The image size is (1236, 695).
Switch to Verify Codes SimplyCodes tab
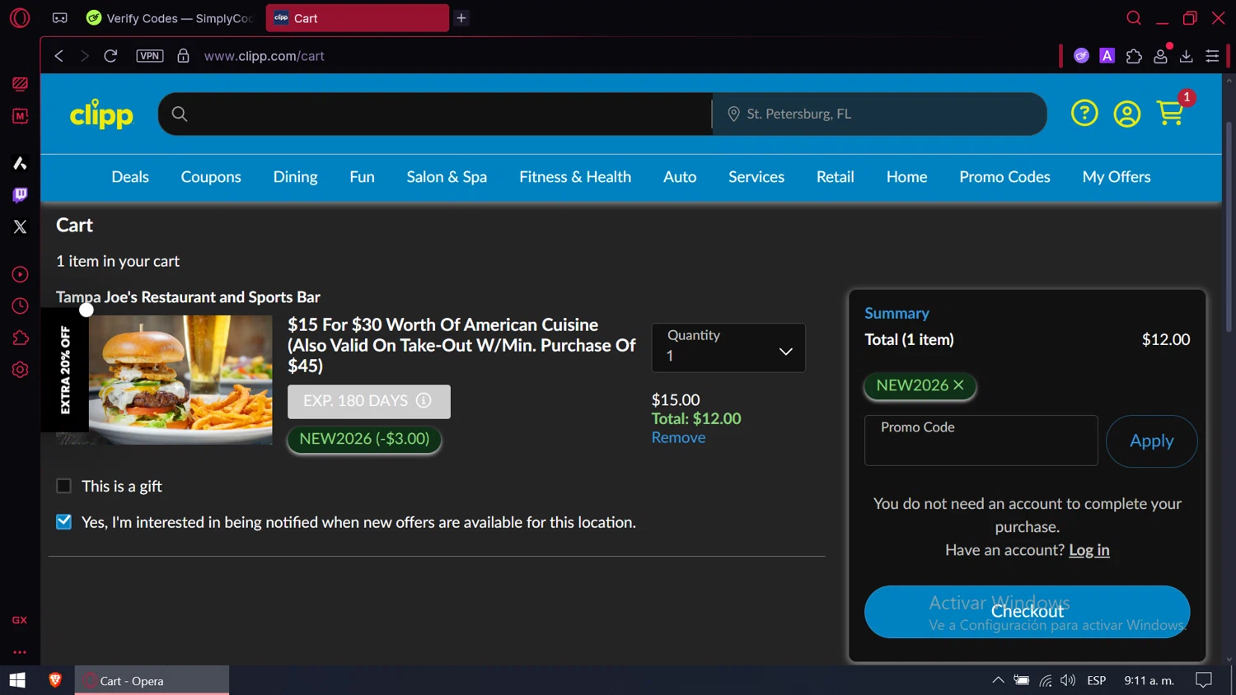click(170, 18)
